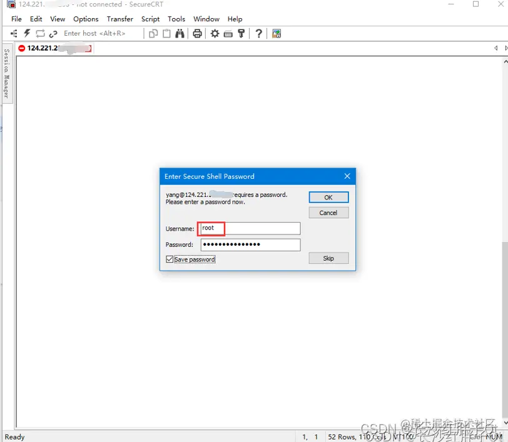Click Cancel in the password dialog

328,213
